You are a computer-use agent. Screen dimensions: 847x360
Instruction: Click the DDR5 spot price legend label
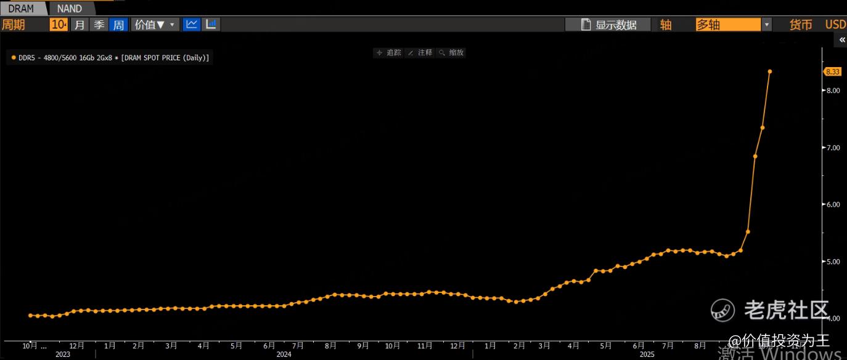click(x=114, y=58)
